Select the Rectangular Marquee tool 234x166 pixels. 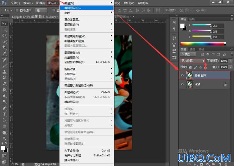point(4,30)
